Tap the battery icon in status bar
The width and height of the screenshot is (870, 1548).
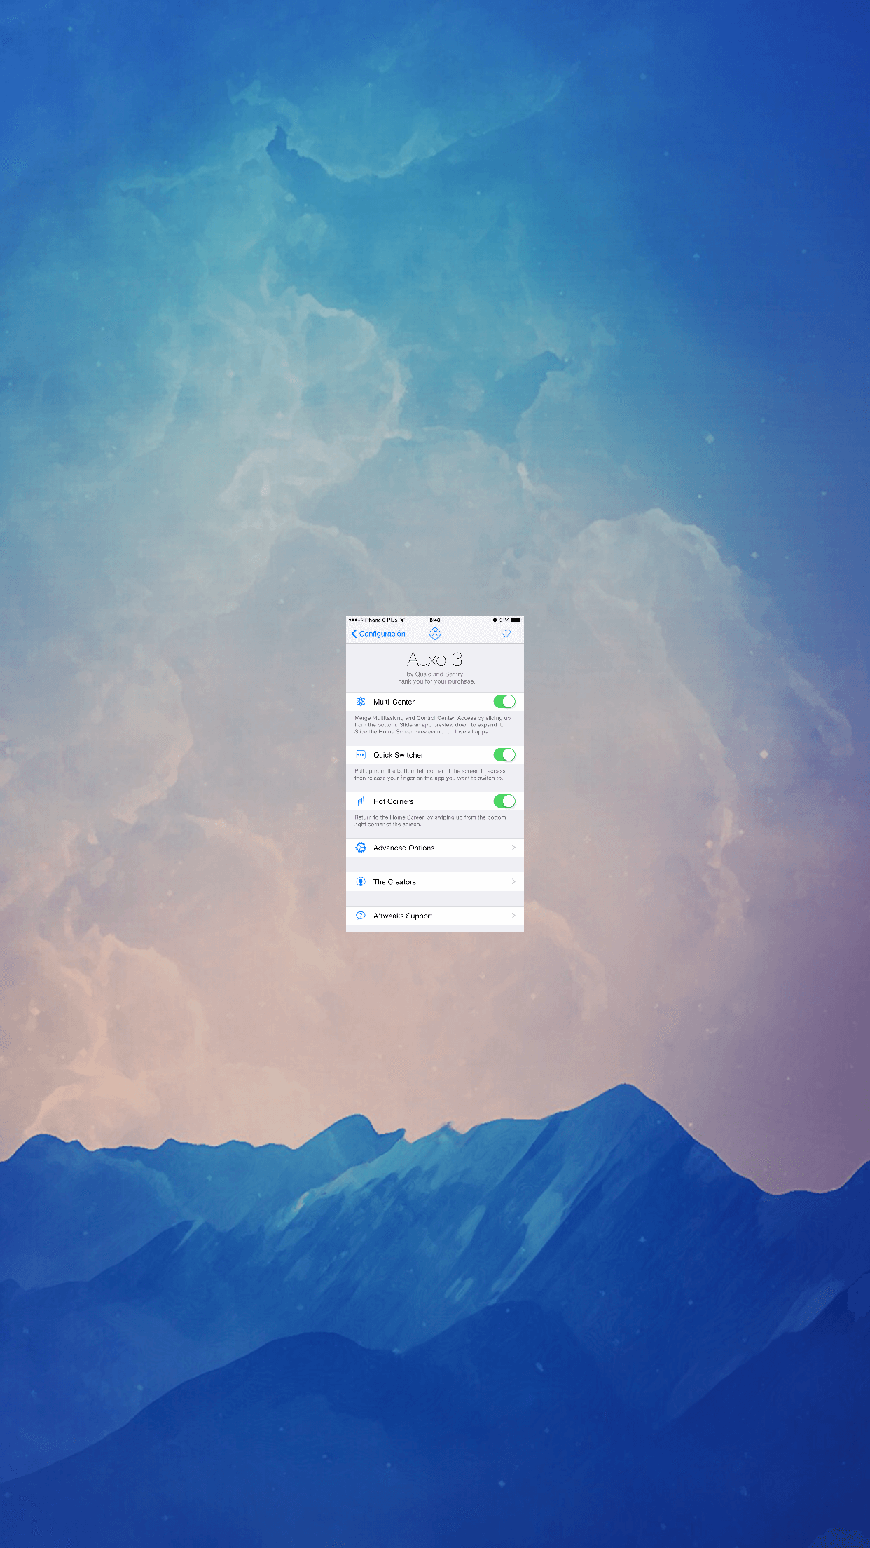pos(516,620)
